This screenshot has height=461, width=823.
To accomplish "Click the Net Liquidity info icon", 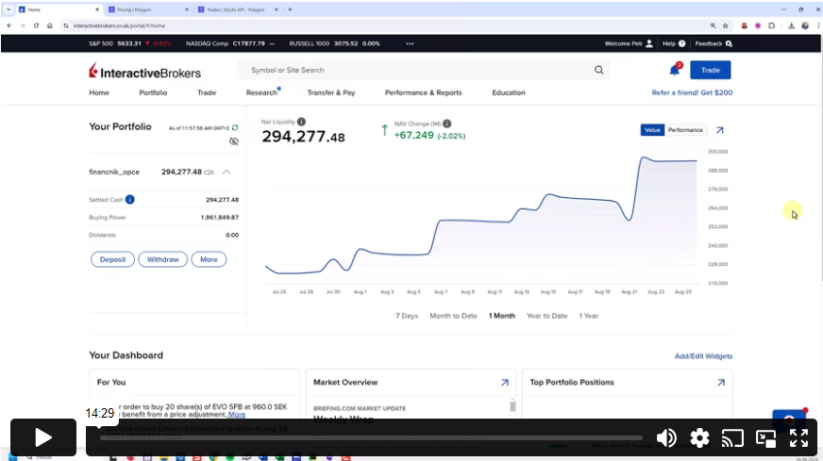I will [301, 122].
